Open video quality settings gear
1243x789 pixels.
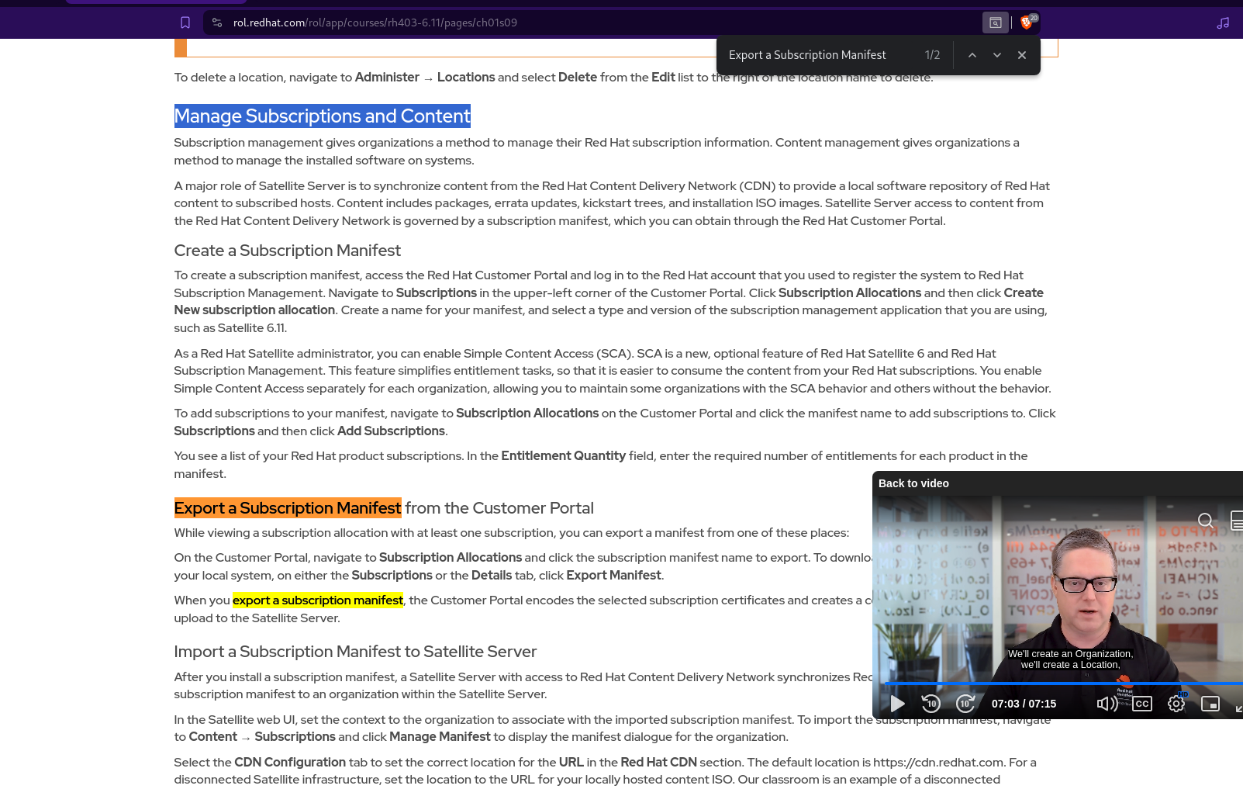point(1176,704)
